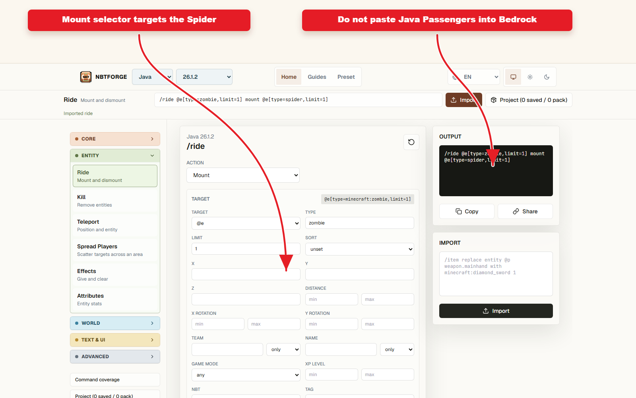Click the Distance max field
This screenshot has height=398, width=636.
click(388, 299)
